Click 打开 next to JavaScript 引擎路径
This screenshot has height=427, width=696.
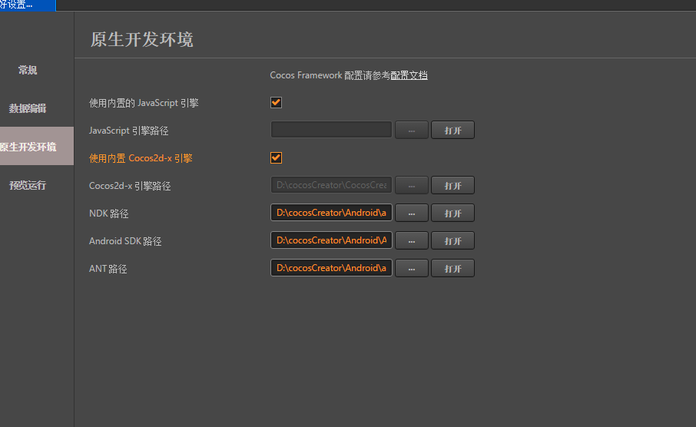click(x=452, y=130)
